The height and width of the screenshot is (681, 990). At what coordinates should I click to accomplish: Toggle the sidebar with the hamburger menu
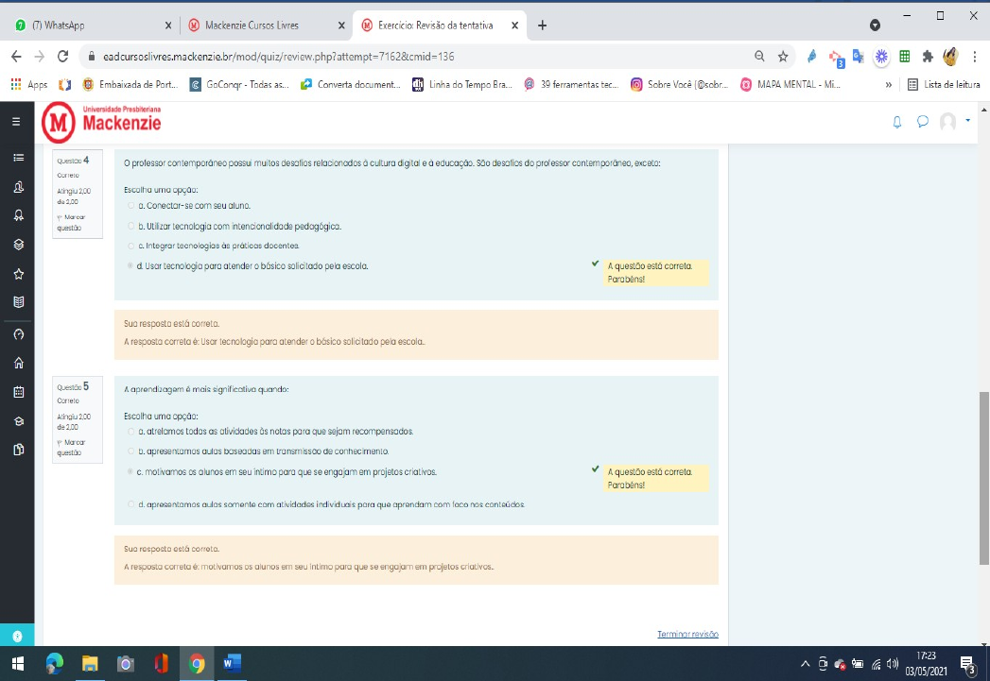(15, 121)
